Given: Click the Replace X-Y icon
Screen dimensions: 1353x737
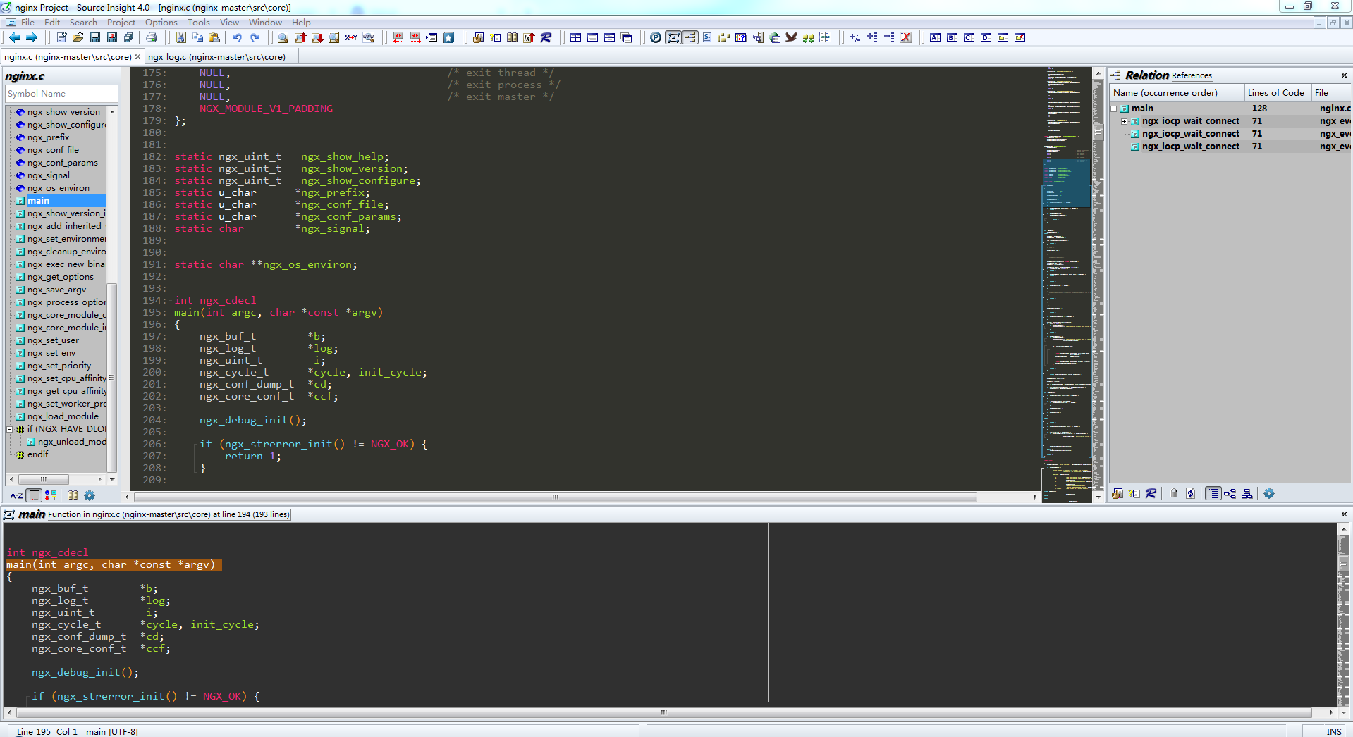Looking at the screenshot, I should point(351,37).
